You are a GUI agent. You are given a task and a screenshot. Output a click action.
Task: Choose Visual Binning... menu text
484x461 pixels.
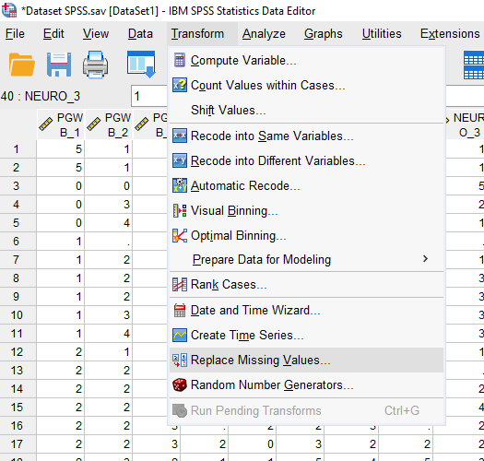click(x=234, y=210)
